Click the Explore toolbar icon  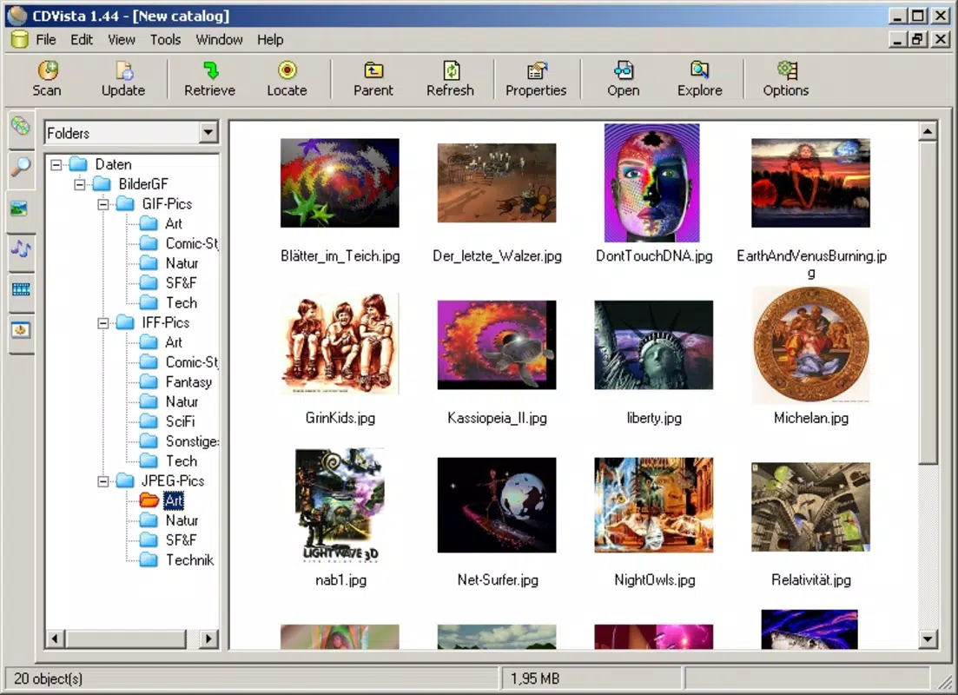coord(699,70)
